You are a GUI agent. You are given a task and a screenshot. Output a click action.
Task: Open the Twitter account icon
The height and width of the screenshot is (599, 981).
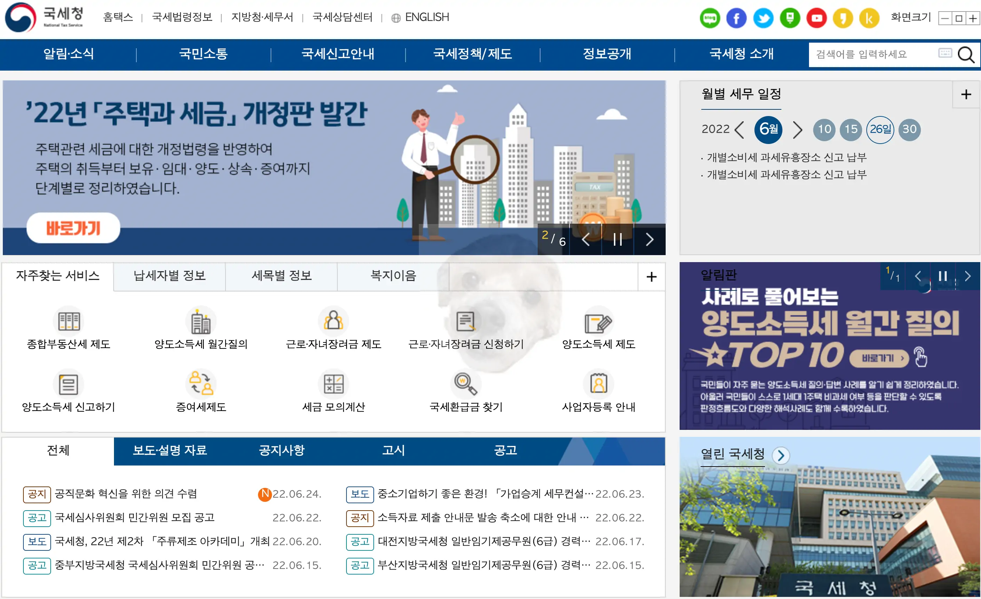(763, 17)
